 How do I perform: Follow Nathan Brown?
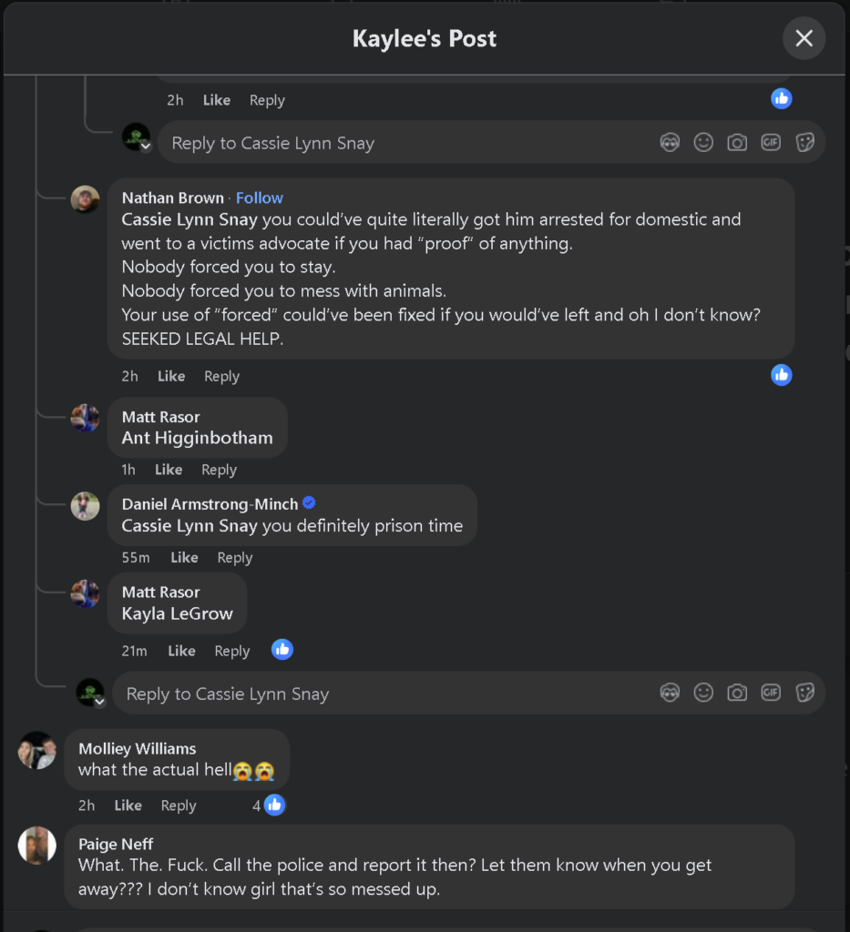coord(259,198)
